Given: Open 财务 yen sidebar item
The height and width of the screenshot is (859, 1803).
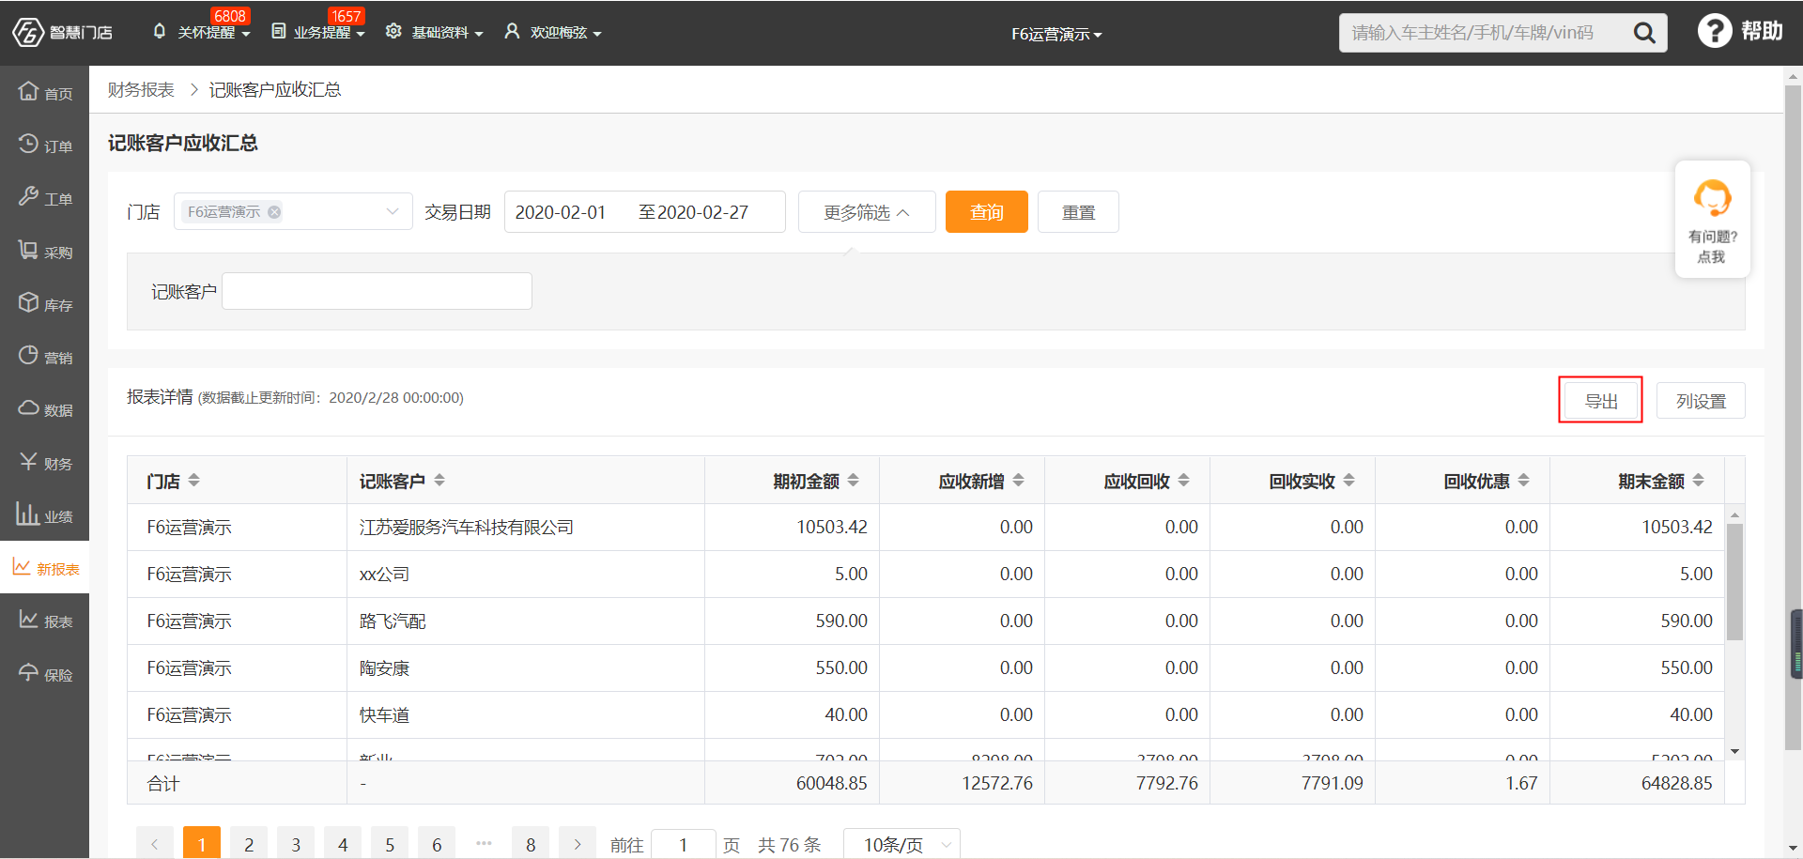Looking at the screenshot, I should click(x=44, y=462).
